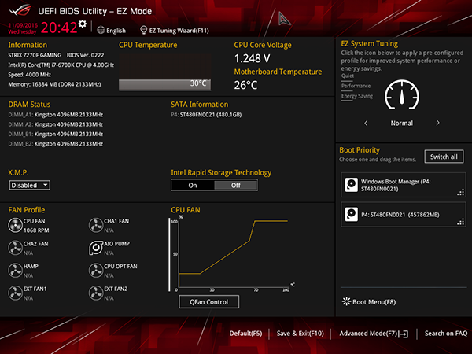Click the P4: ST480FN0021 (457862MB) disk icon
Image resolution: width=472 pixels, height=354 pixels.
click(x=352, y=214)
